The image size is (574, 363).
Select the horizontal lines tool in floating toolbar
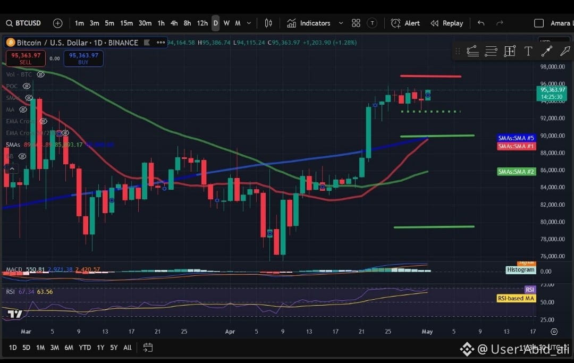(491, 51)
